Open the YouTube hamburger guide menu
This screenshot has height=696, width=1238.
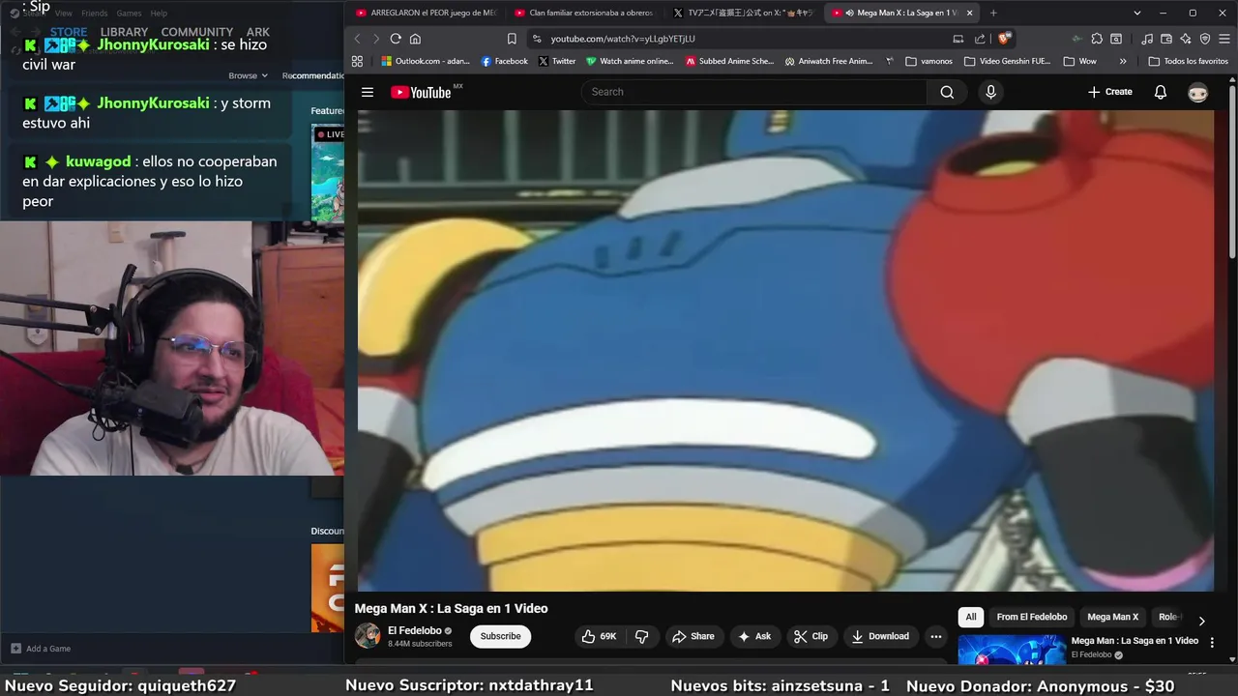click(x=368, y=92)
